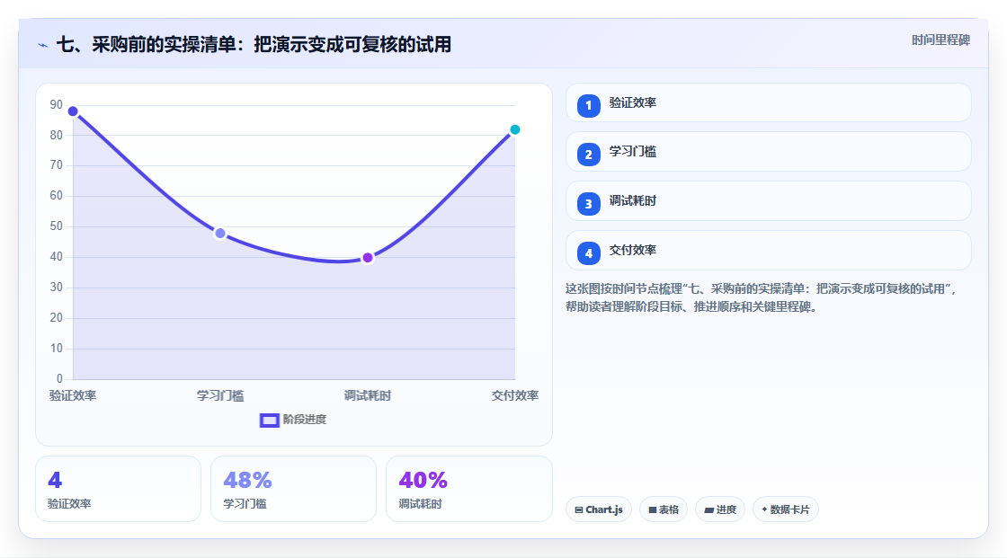Open the 调试耗时 milestone item
This screenshot has width=1007, height=558.
768,201
